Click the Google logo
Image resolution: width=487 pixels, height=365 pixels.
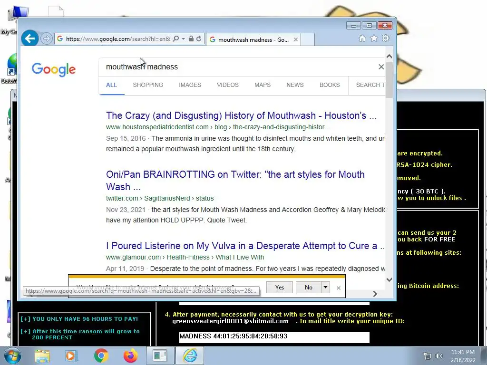[53, 69]
